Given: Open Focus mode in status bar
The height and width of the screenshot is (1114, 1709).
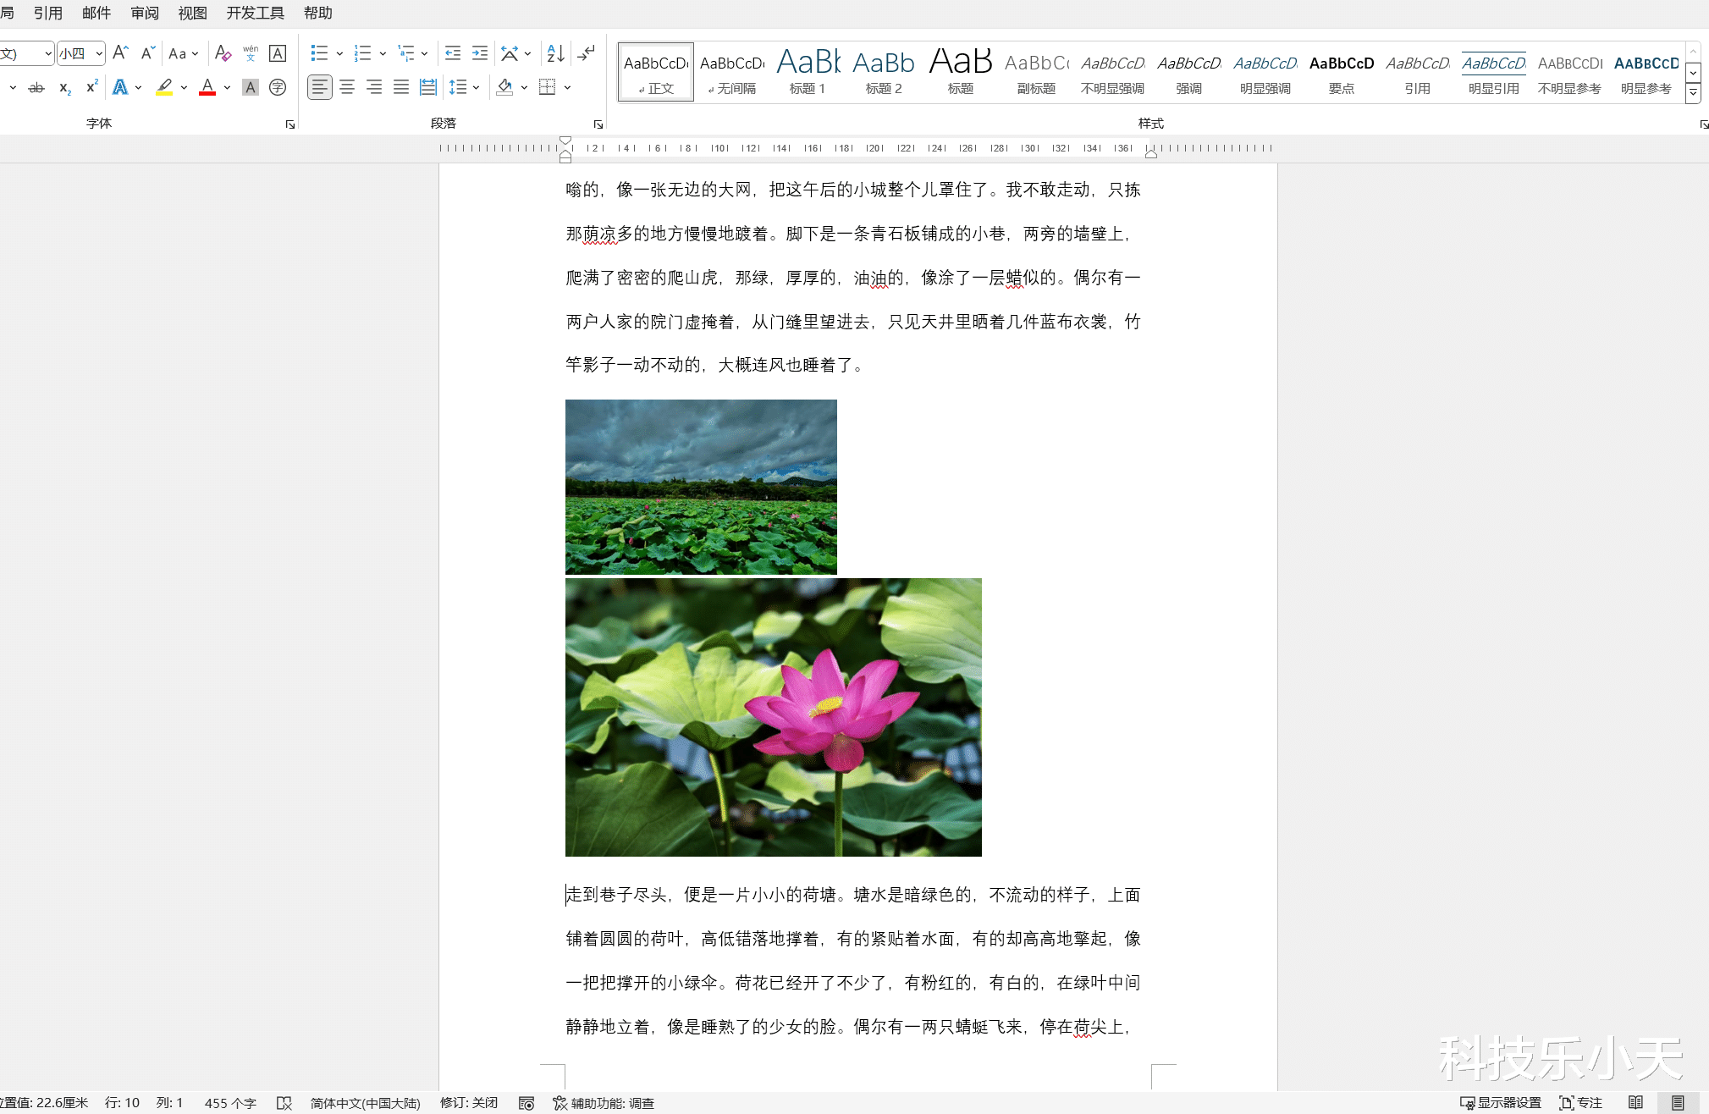Looking at the screenshot, I should coord(1581,1102).
